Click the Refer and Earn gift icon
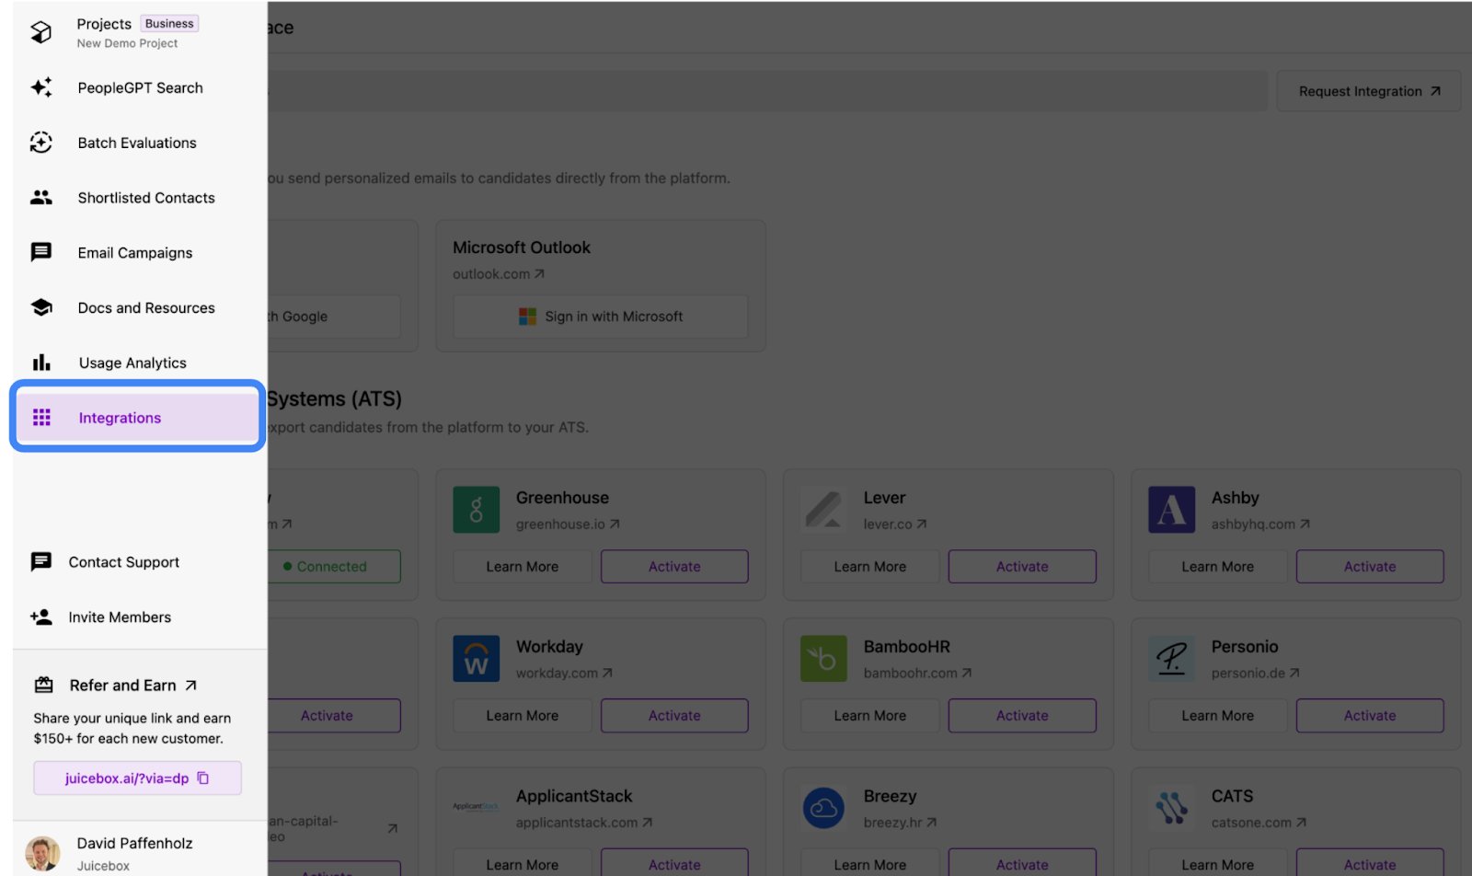The height and width of the screenshot is (876, 1472). [43, 685]
